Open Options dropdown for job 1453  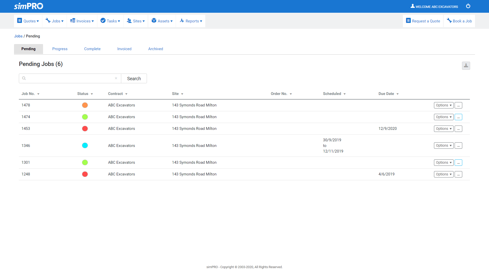tap(444, 129)
